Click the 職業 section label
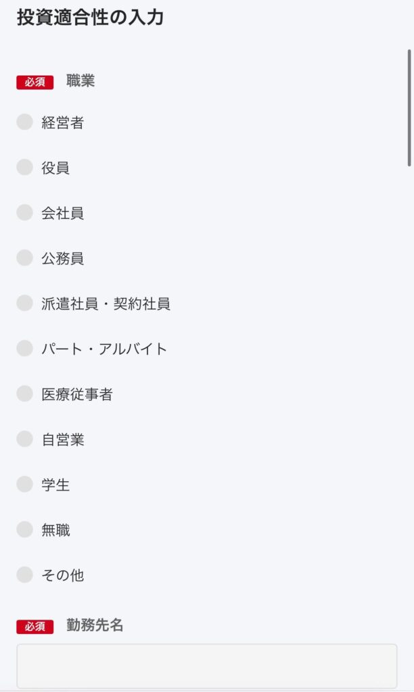414x692 pixels. pyautogui.click(x=80, y=81)
